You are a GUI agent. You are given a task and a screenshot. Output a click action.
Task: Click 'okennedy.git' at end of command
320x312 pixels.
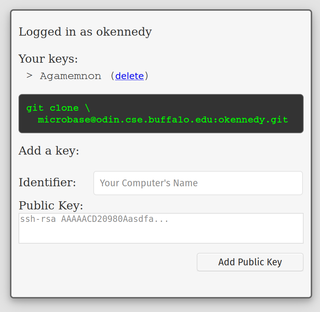point(253,120)
